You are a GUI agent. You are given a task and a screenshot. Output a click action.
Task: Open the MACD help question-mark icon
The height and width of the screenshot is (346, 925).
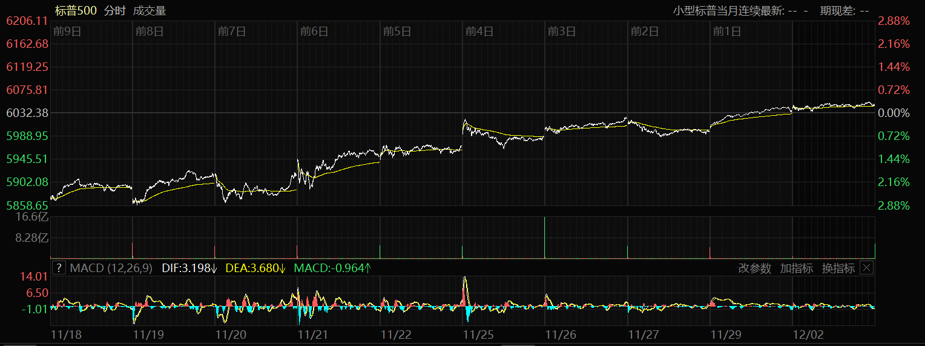click(x=59, y=268)
